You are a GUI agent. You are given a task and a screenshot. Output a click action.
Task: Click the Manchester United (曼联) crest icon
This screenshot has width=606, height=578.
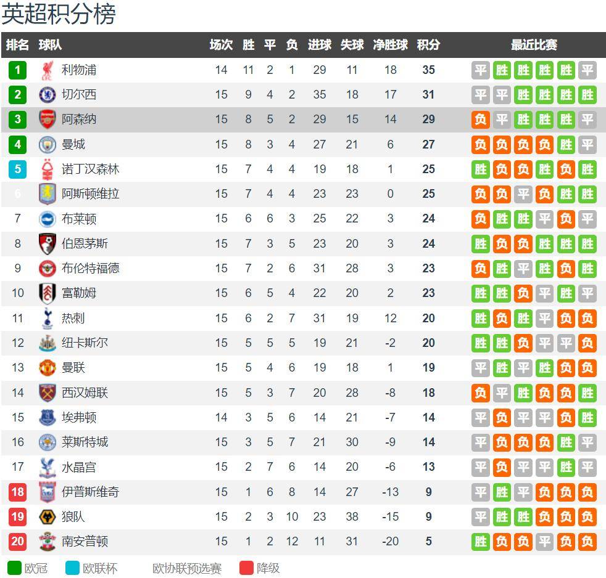[x=48, y=368]
